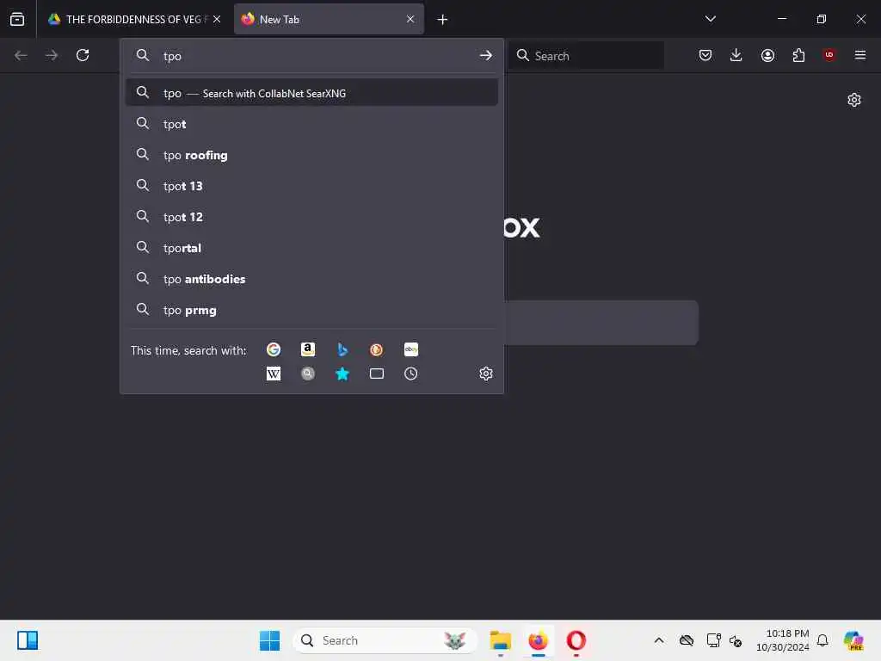Choose 'Search with CollabNet SearXNG' suggestion
The height and width of the screenshot is (661, 881).
tap(311, 93)
